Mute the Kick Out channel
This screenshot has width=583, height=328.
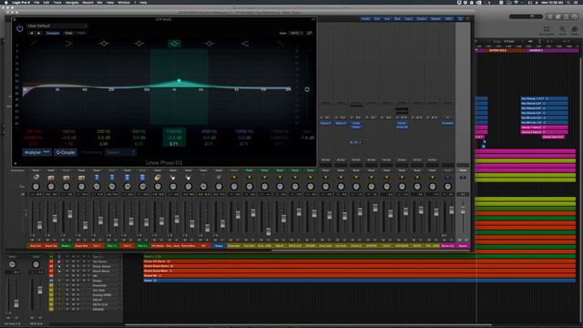point(33,241)
